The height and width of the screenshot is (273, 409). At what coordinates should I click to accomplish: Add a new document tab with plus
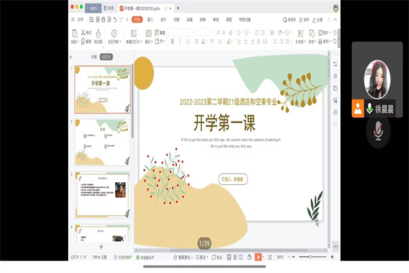178,8
